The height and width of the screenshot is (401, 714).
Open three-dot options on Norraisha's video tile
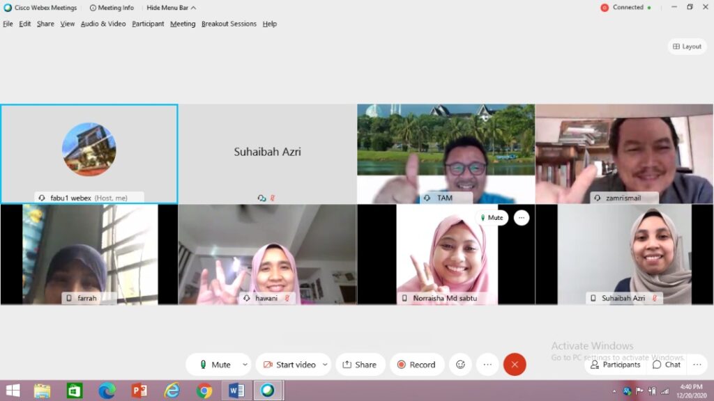(x=521, y=218)
